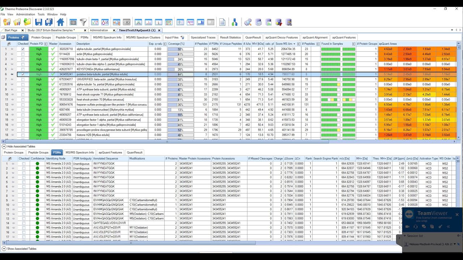
Task: Expand the Score MS Amanda column plus box
Action: pos(298,44)
